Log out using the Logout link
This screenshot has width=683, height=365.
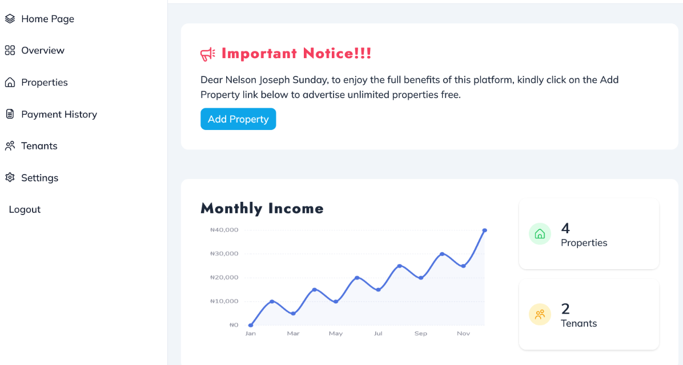[25, 210]
